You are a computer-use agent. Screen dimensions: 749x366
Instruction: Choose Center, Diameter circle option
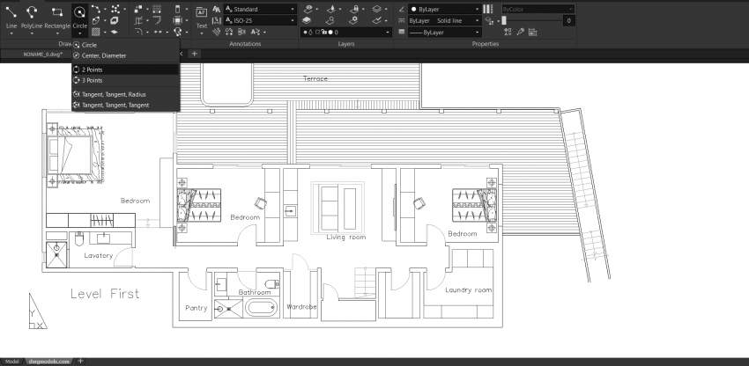pos(126,55)
